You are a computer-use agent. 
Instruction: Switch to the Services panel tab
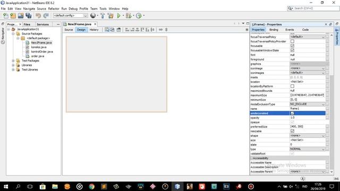coord(42,24)
